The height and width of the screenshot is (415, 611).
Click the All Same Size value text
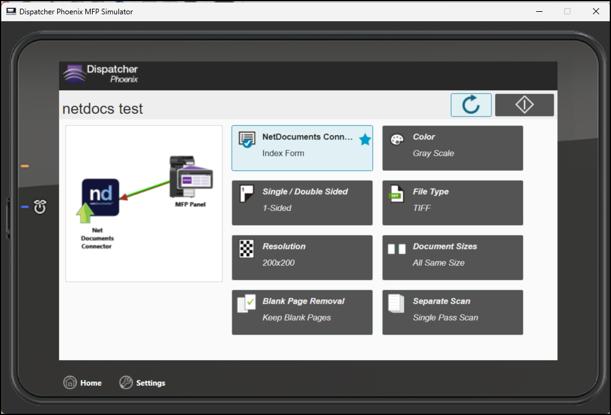[438, 263]
